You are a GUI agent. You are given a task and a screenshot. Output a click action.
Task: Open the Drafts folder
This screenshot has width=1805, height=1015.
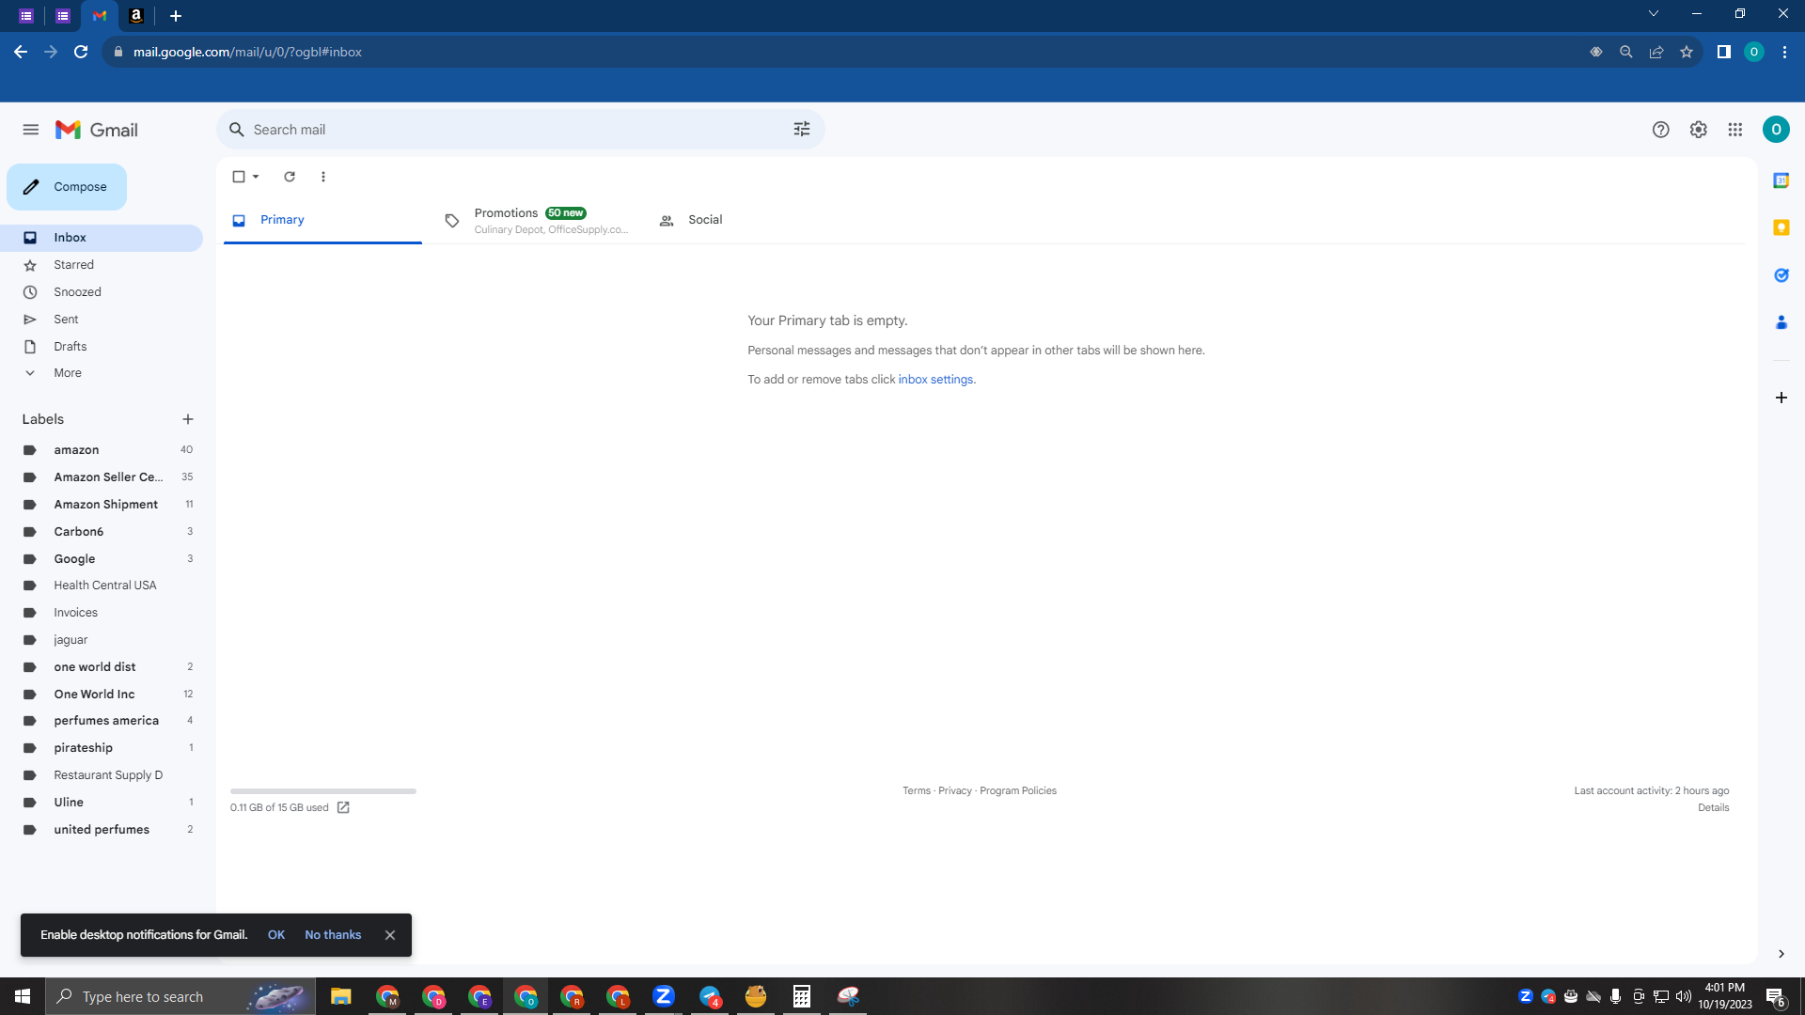coord(102,347)
